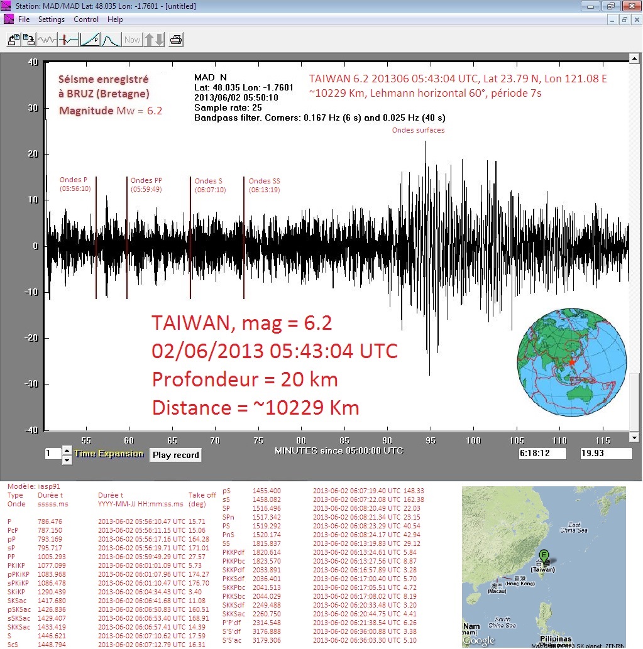Click the grayed waveform trace toolbar icon
Viewport: 643px width, 649px height.
(47, 40)
